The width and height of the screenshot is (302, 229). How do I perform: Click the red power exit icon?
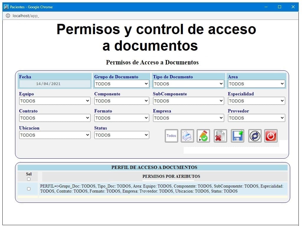coord(271,136)
